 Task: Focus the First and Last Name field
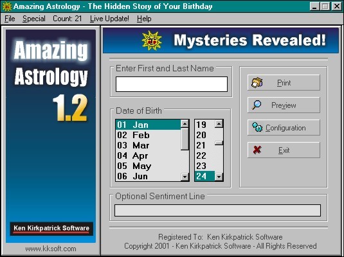[172, 84]
